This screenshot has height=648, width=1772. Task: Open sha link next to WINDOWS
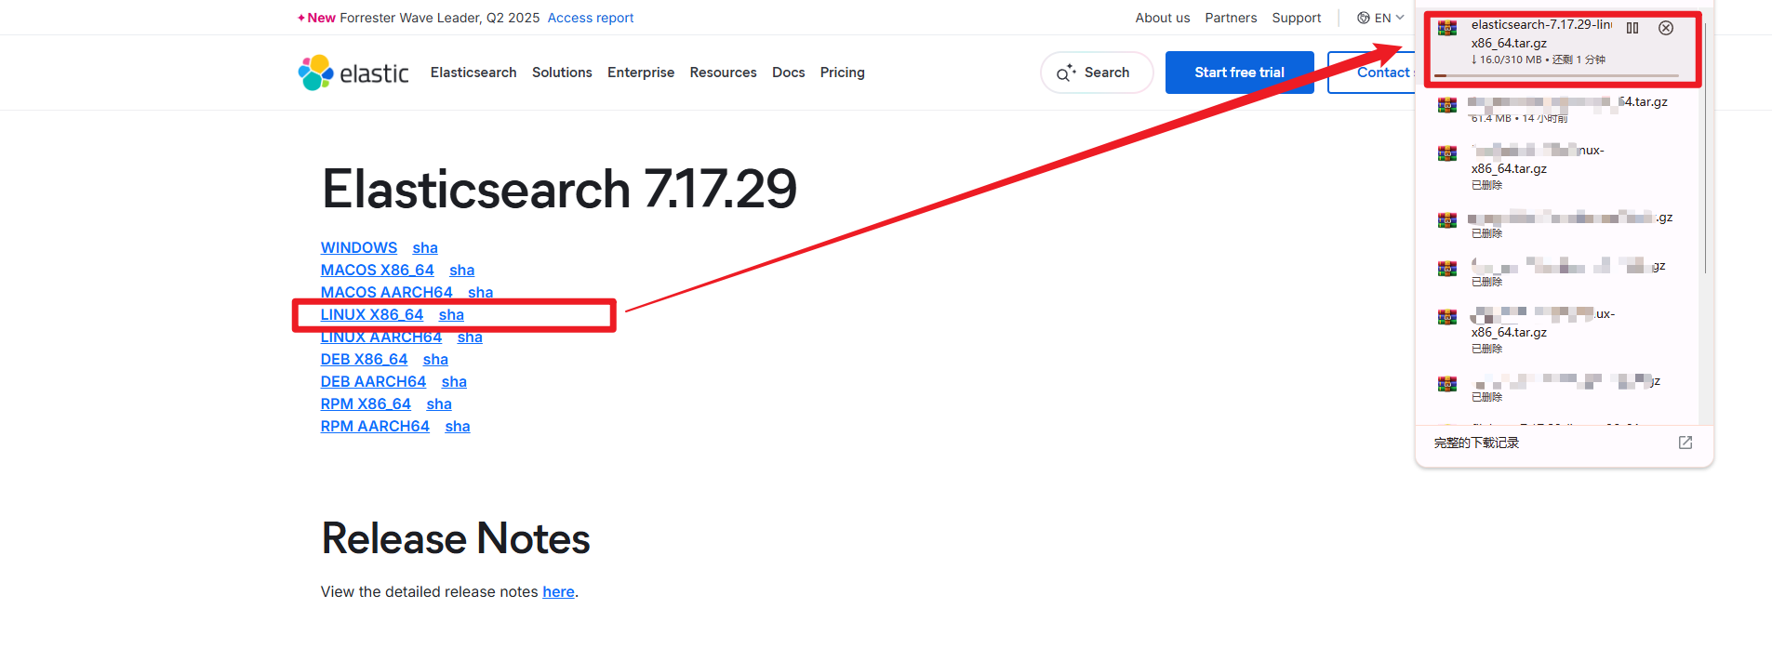coord(425,247)
